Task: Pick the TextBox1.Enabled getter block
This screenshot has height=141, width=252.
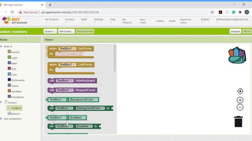Action: tap(67, 117)
